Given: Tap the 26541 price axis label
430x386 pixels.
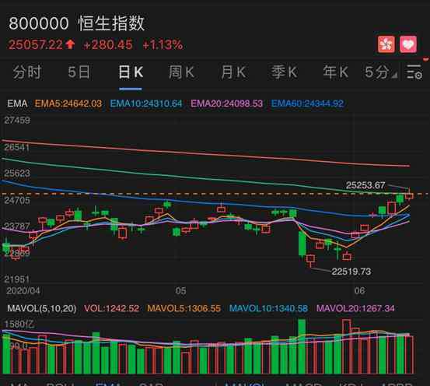Looking at the screenshot, I should (x=17, y=147).
